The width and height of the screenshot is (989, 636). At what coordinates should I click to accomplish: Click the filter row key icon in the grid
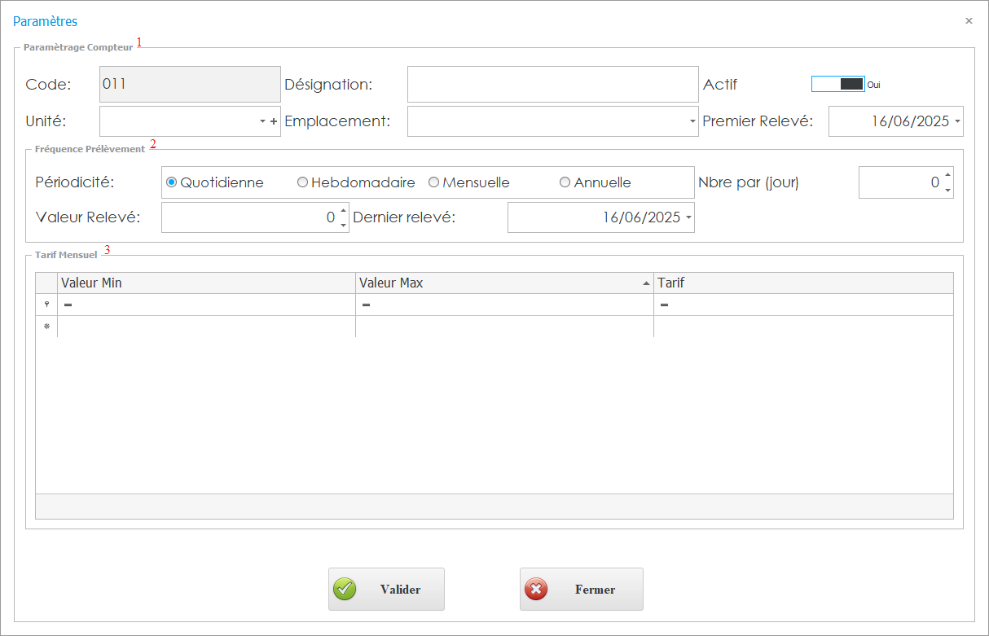click(46, 304)
